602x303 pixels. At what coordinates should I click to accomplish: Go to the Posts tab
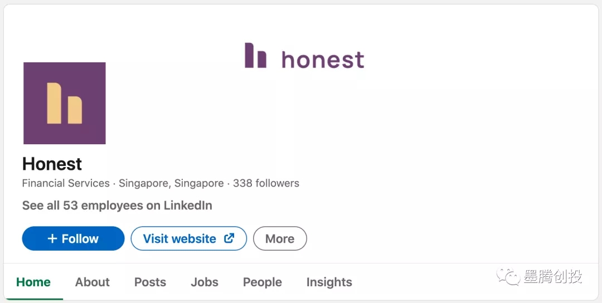(x=150, y=282)
